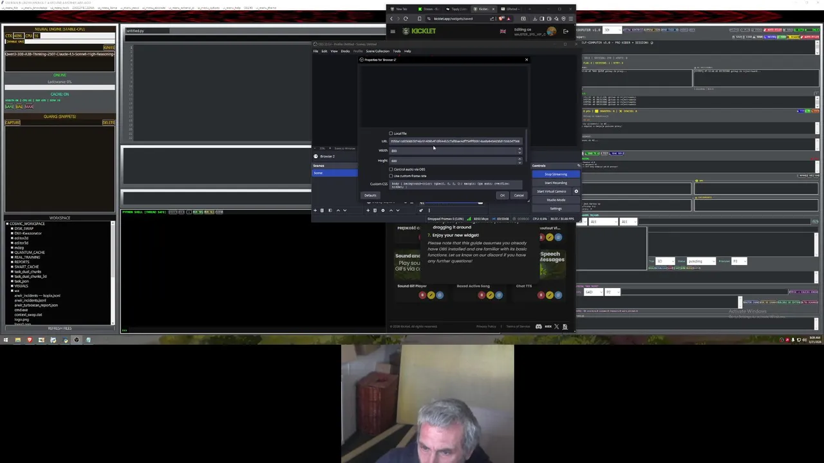Expand REAL_TRAINING folder in workspace tree

click(x=12, y=257)
